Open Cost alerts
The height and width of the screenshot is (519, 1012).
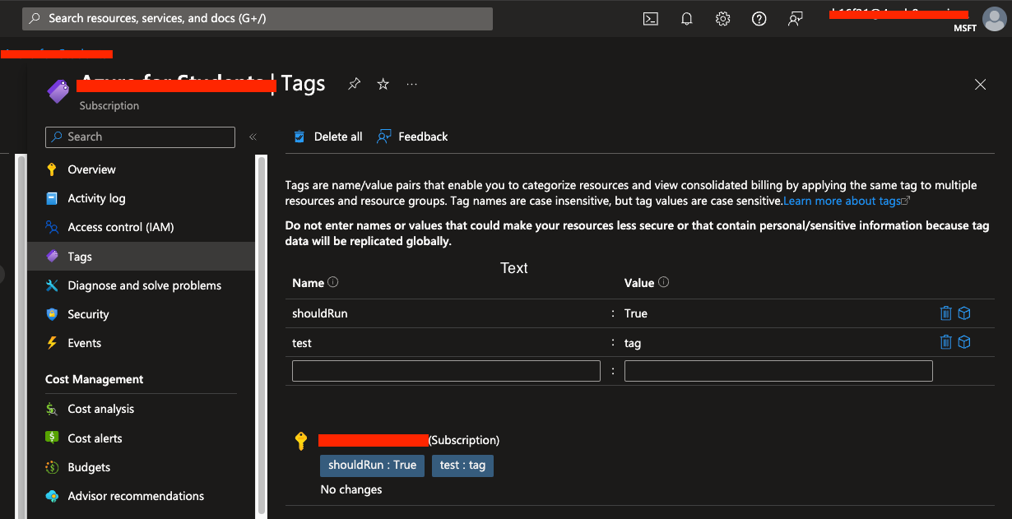coord(95,438)
